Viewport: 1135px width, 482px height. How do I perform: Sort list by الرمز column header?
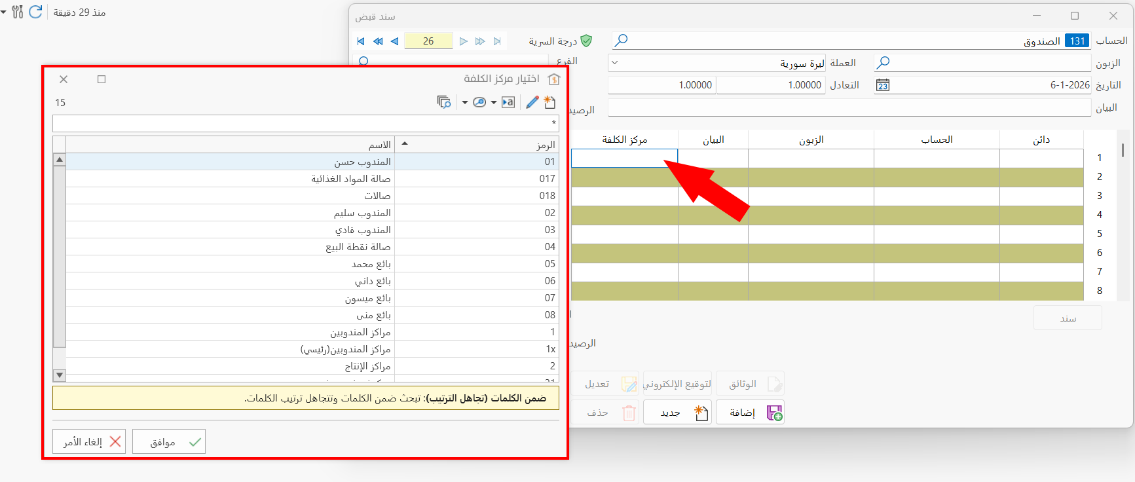pyautogui.click(x=477, y=145)
